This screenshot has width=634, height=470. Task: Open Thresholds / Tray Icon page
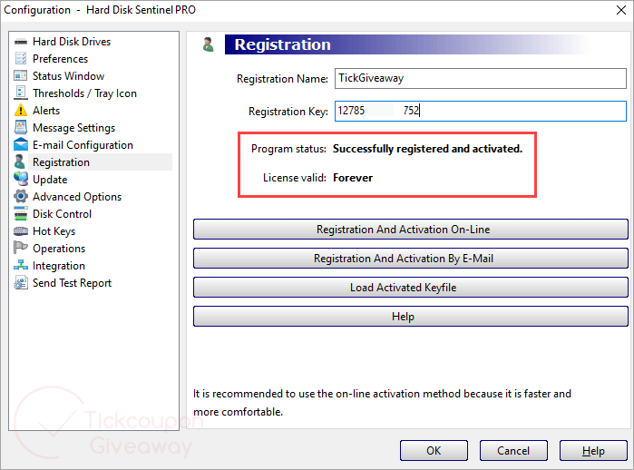coord(84,93)
